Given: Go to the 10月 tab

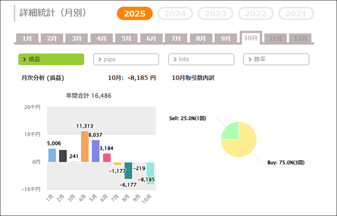Looking at the screenshot, I should click(251, 38).
